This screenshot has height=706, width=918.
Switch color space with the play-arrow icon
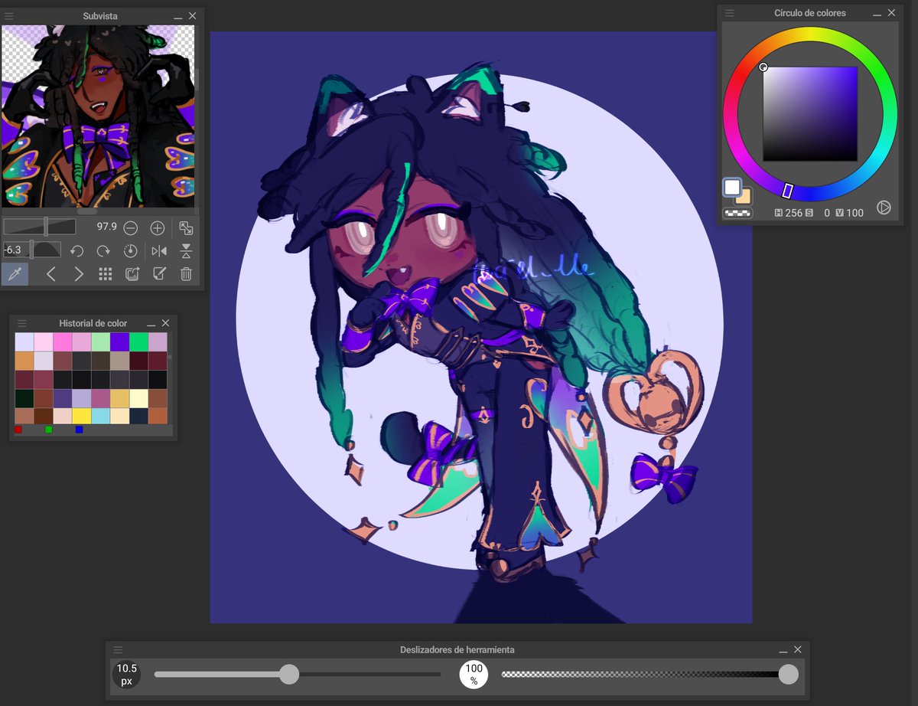[884, 208]
